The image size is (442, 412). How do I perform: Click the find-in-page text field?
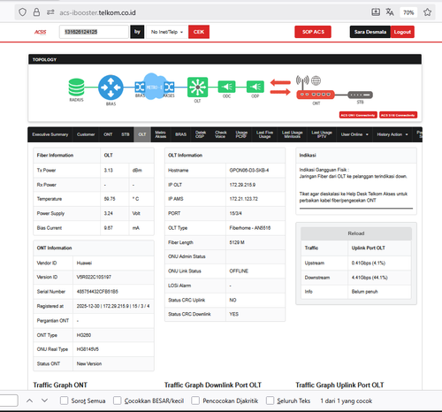[8, 401]
